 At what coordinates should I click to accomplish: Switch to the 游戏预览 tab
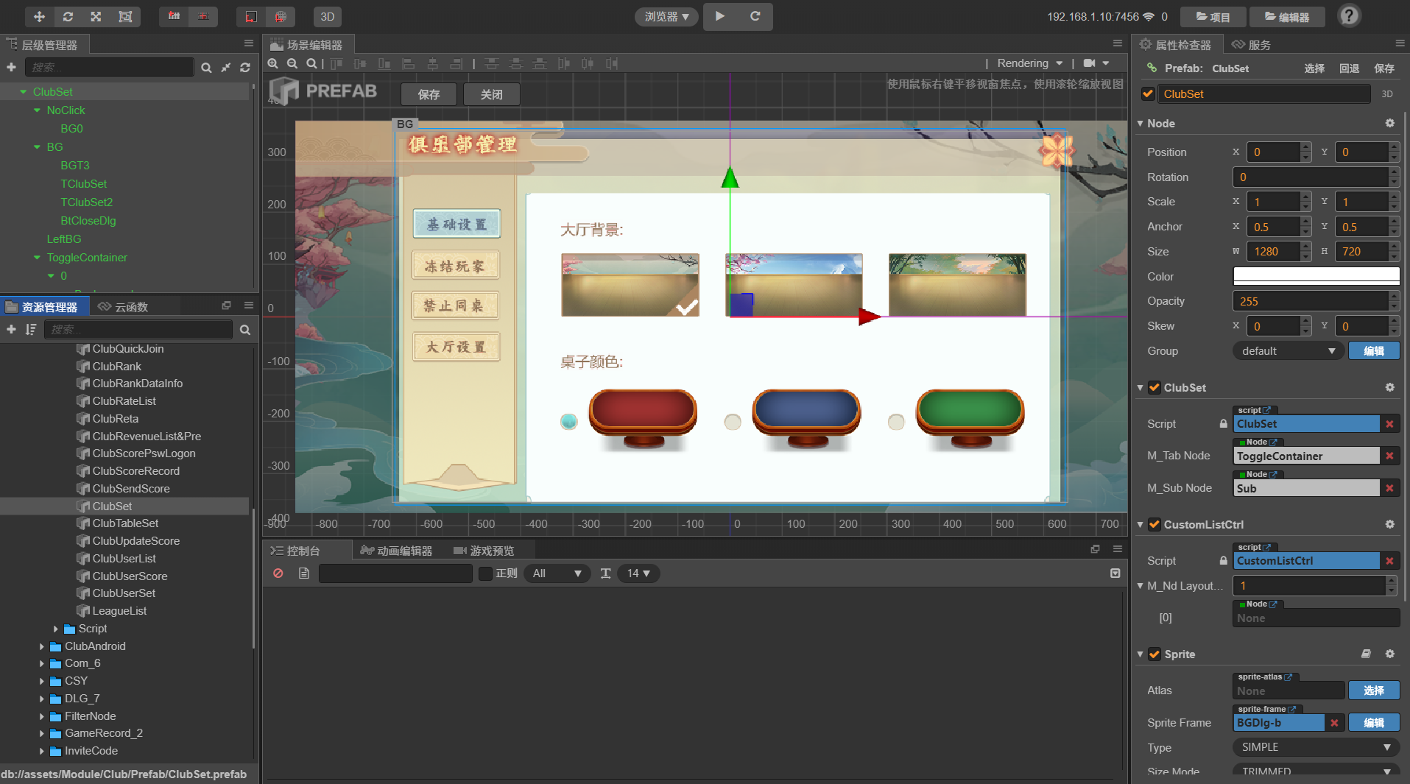click(484, 551)
